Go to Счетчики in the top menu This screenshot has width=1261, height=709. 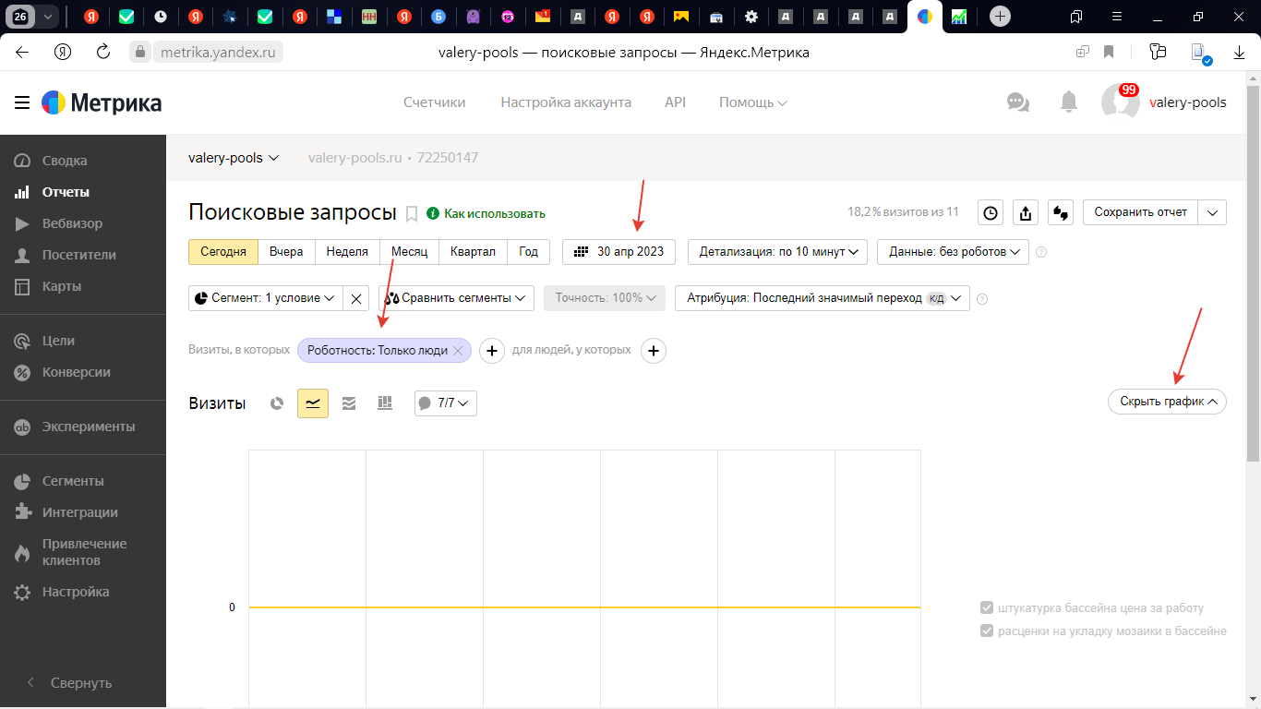[434, 102]
